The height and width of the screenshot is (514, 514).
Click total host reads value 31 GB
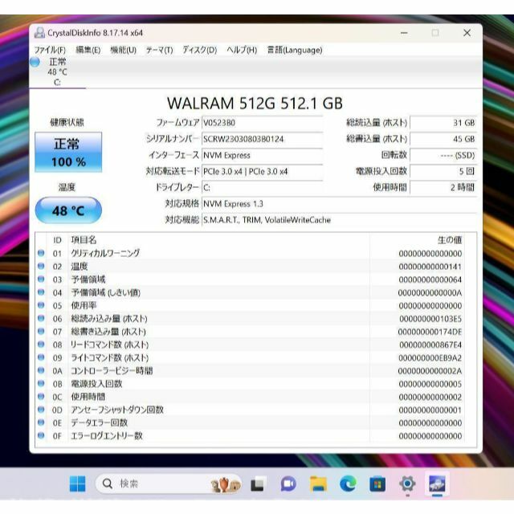(443, 123)
